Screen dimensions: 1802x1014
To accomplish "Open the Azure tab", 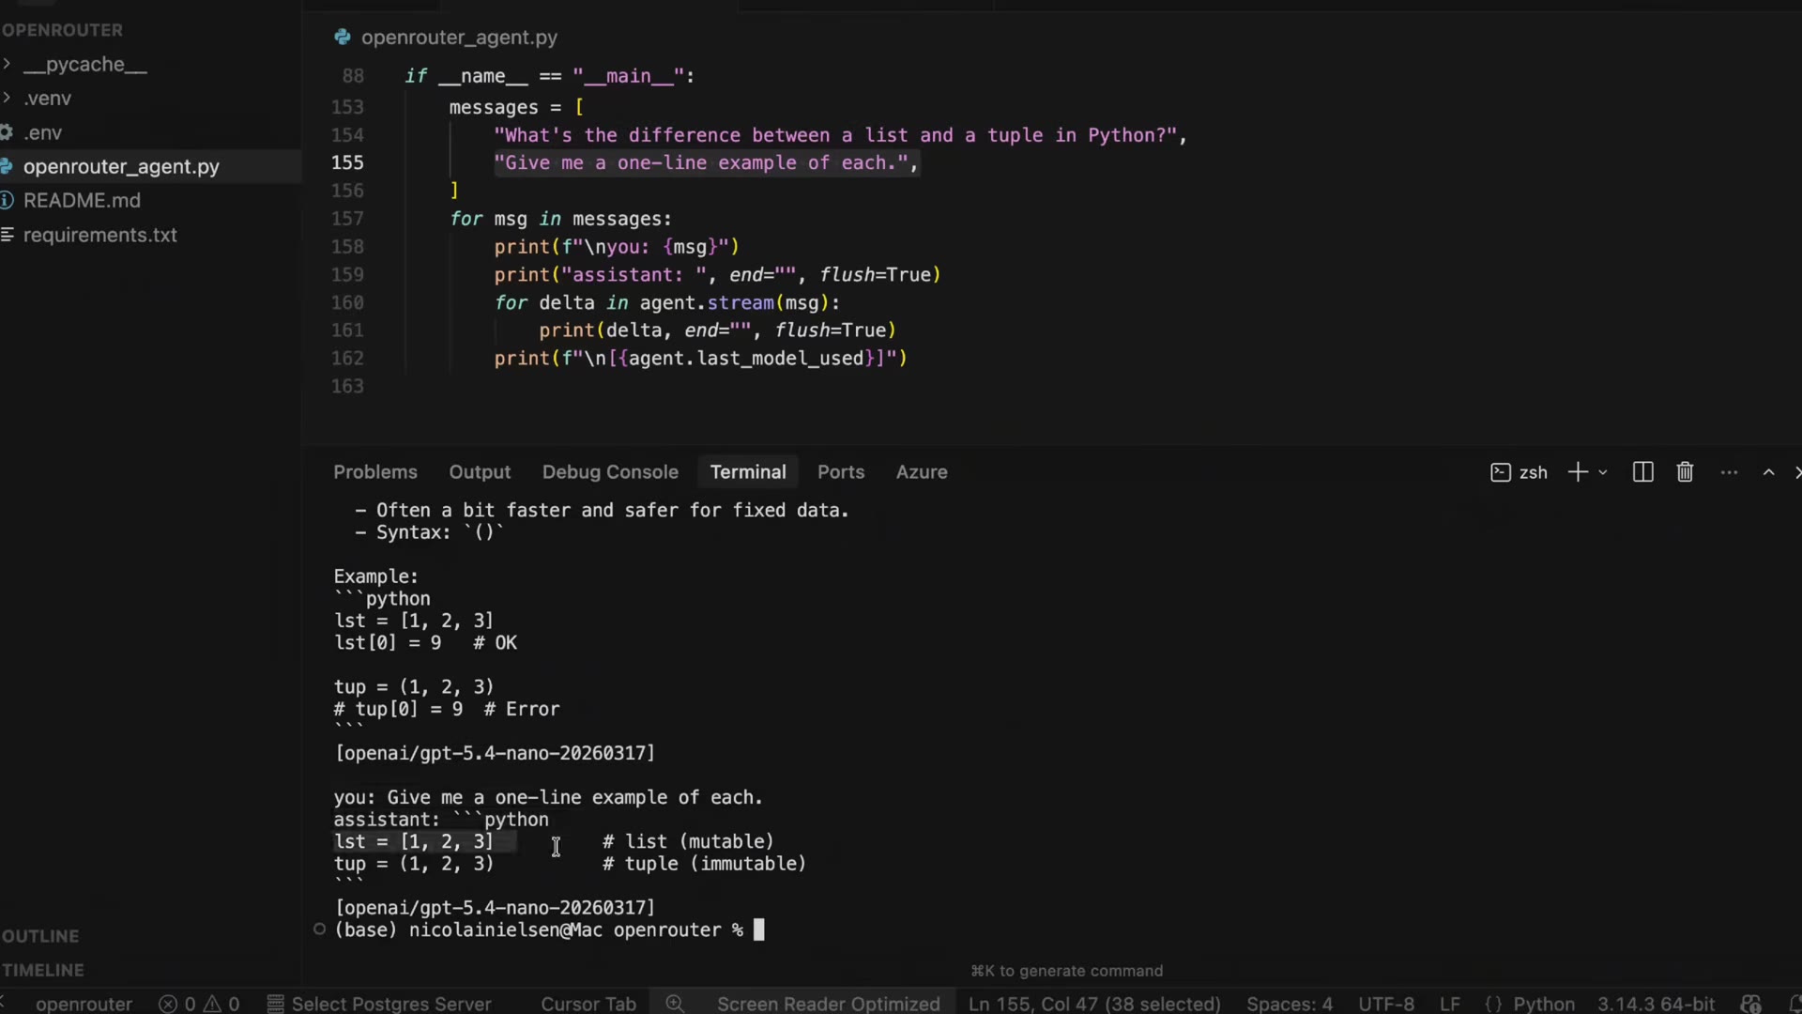I will [x=922, y=472].
